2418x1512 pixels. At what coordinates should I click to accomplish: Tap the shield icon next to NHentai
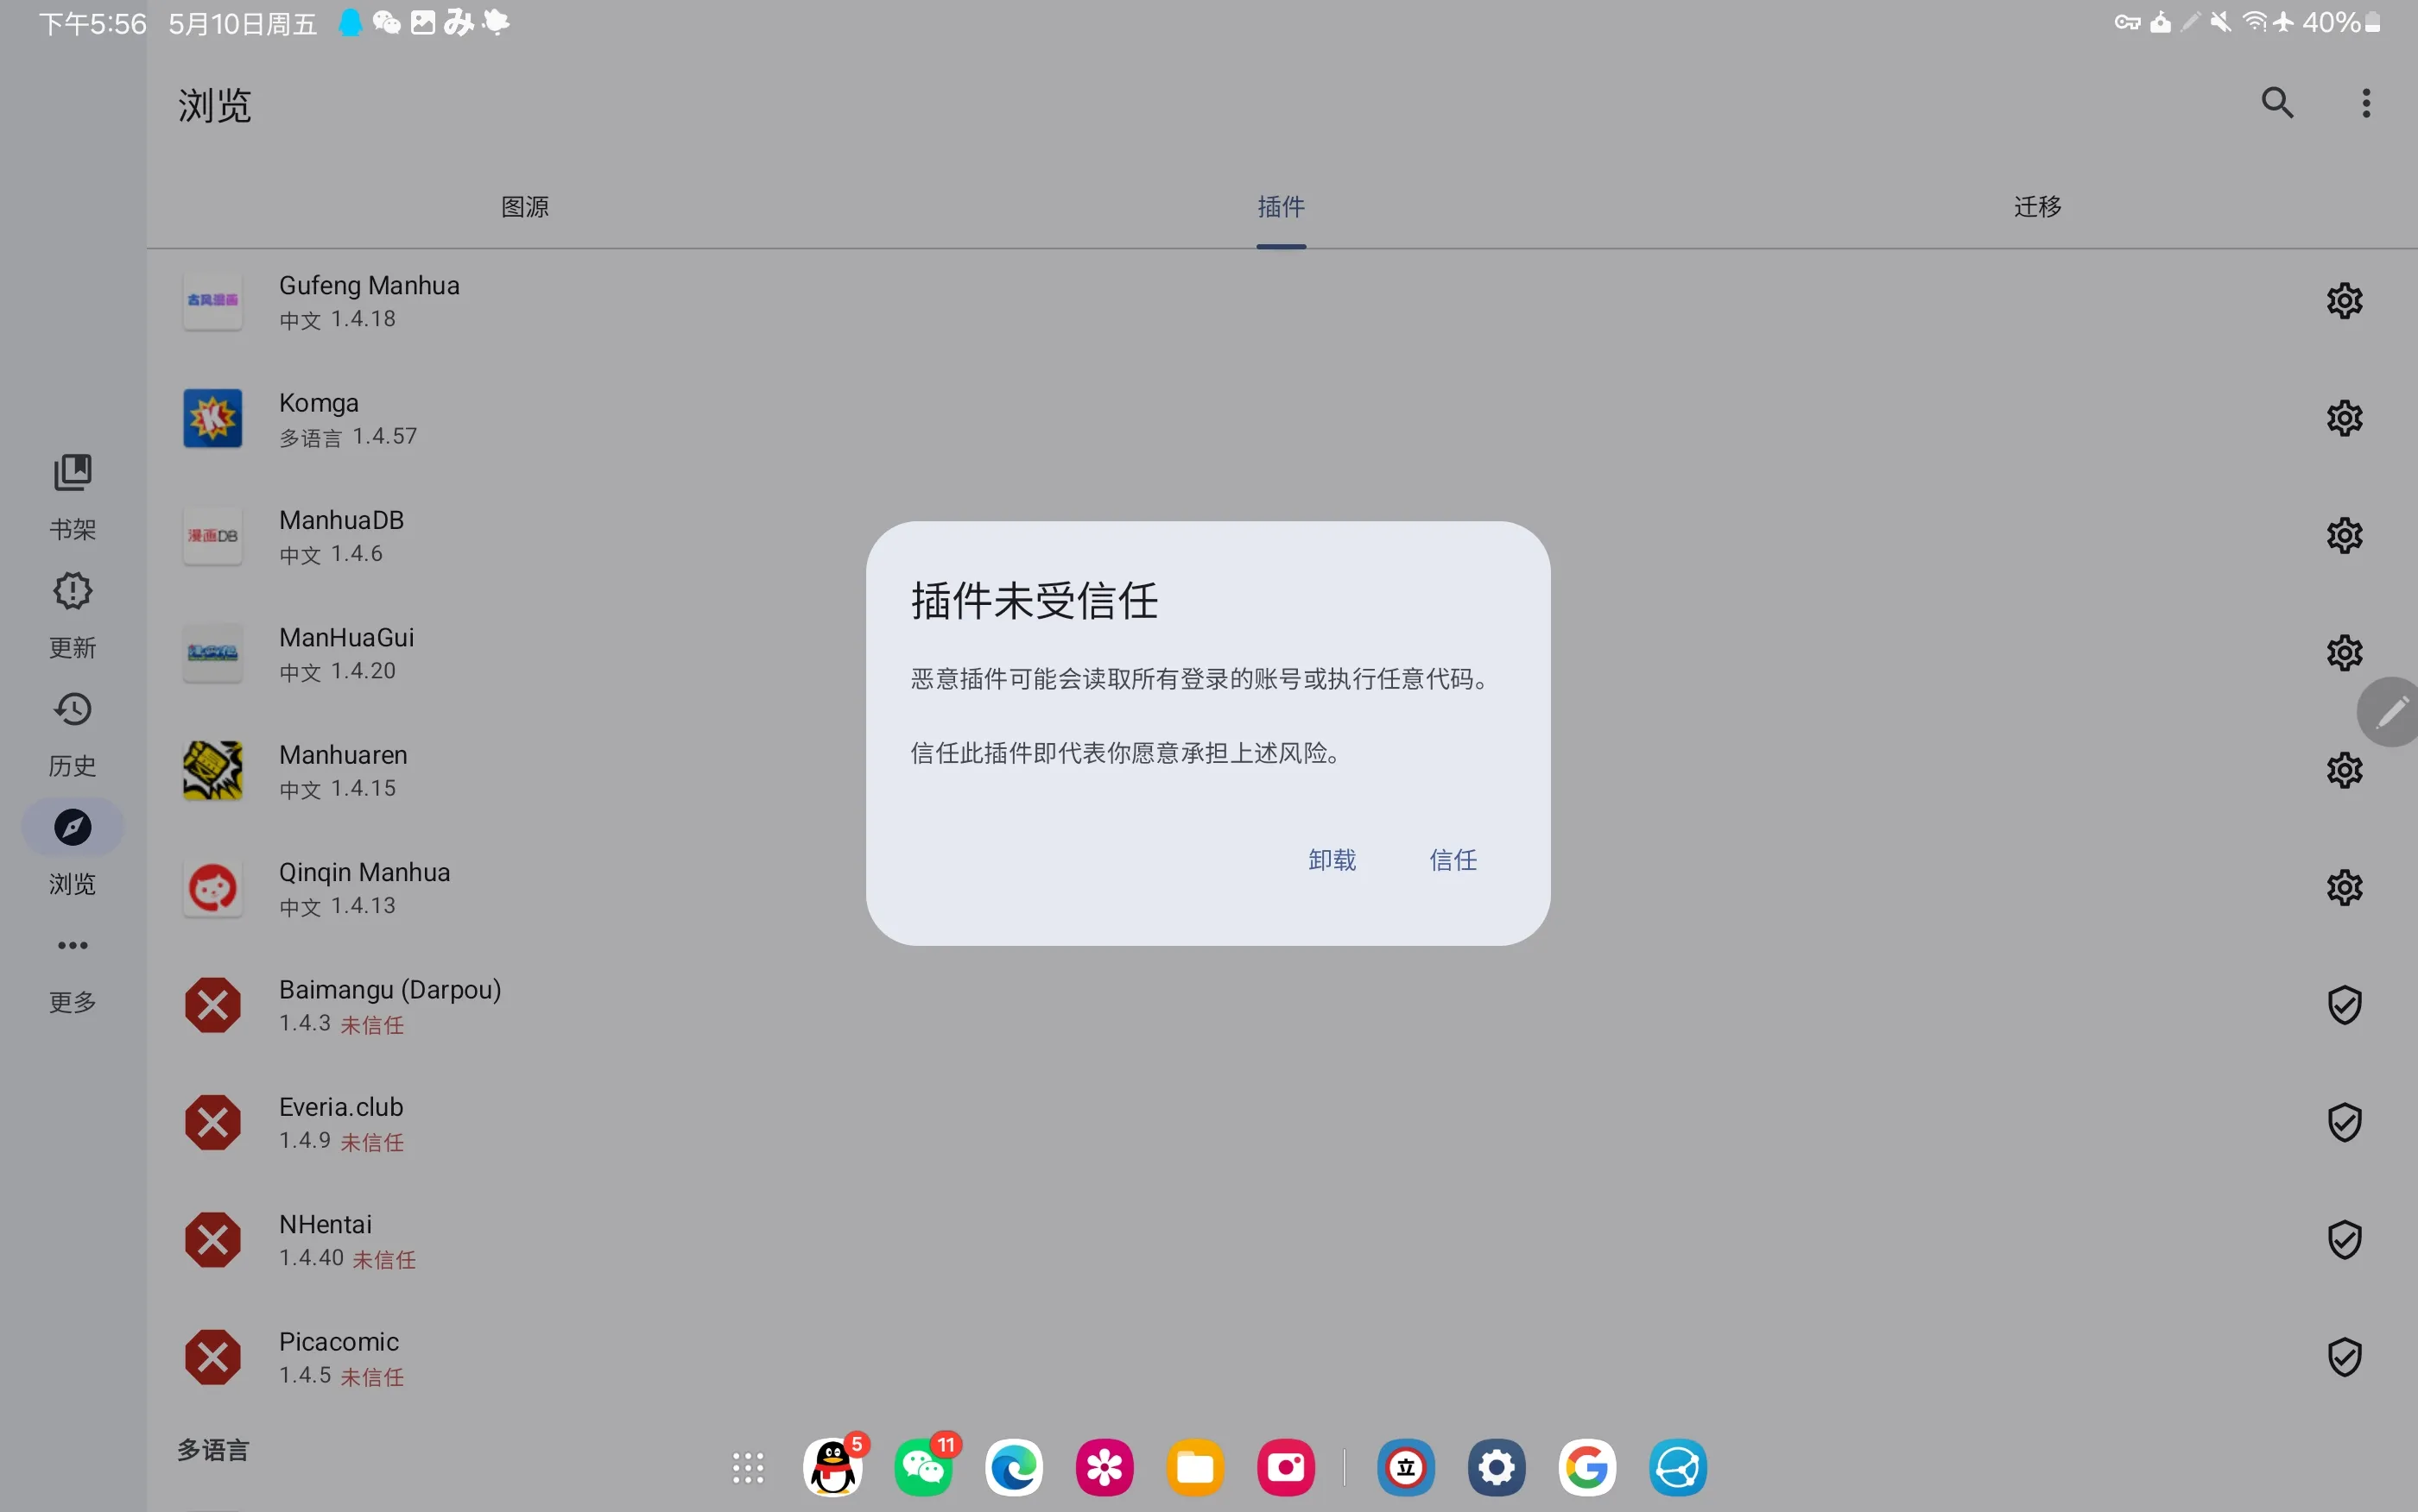(x=2344, y=1239)
